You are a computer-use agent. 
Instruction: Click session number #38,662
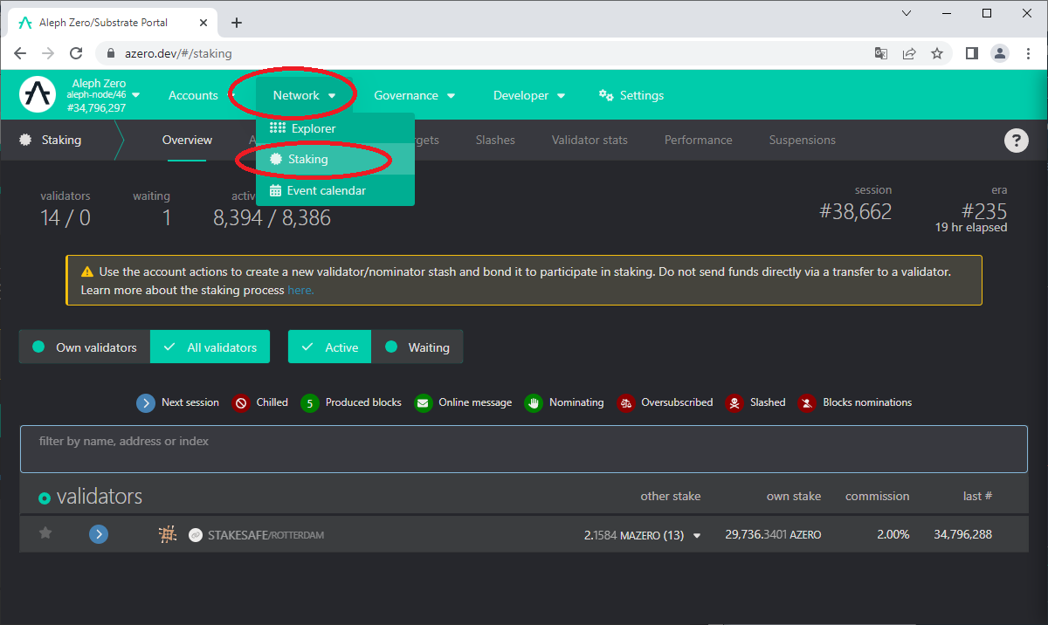tap(856, 211)
